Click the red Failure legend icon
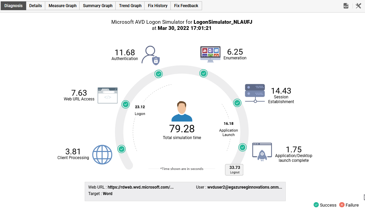Viewport: 365px width, 211px height. pyautogui.click(x=342, y=205)
